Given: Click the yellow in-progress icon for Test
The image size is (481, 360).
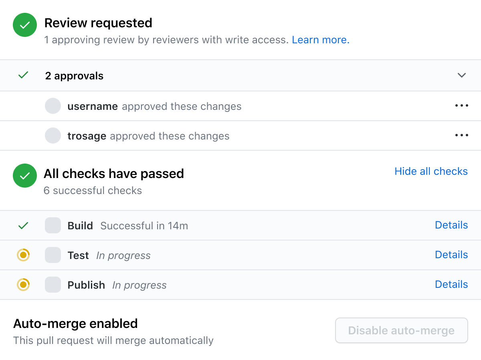Looking at the screenshot, I should tap(23, 255).
